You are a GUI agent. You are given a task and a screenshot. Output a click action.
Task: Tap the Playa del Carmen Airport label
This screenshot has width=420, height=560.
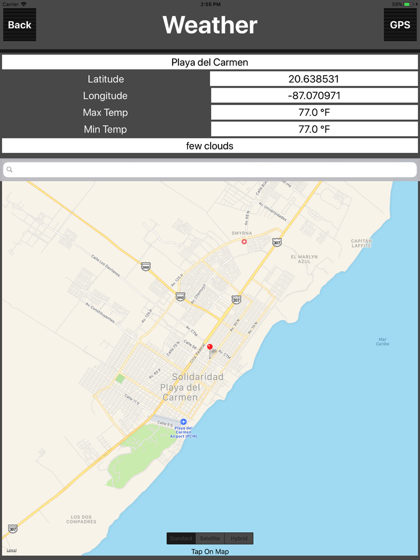(184, 432)
